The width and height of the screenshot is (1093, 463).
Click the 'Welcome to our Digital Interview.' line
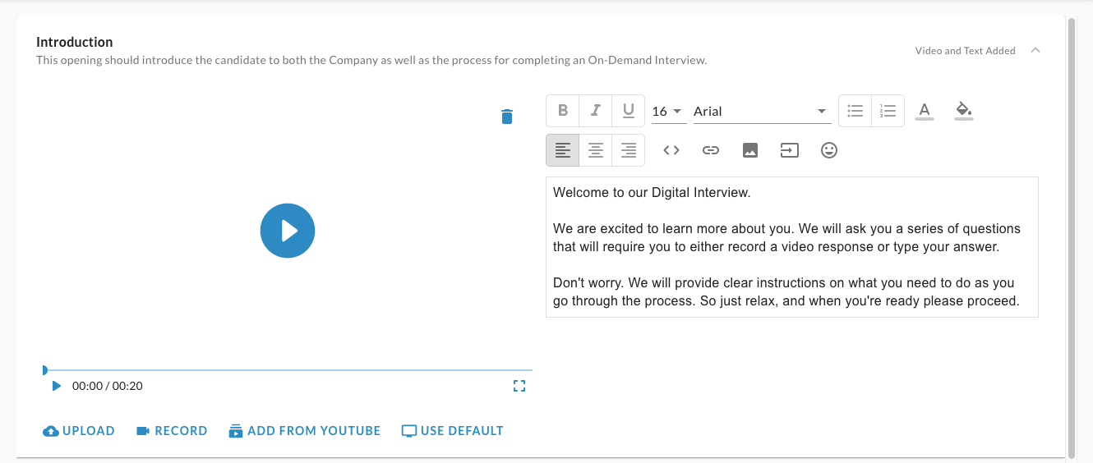pos(652,193)
